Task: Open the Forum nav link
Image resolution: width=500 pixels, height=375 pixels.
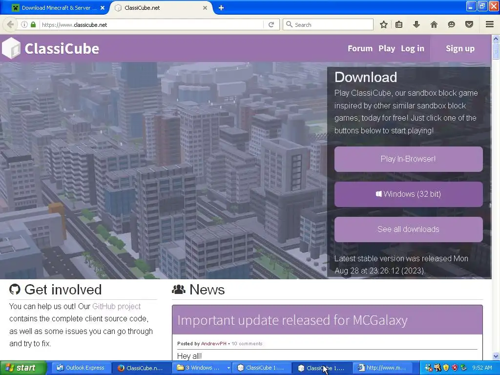Action: point(360,48)
